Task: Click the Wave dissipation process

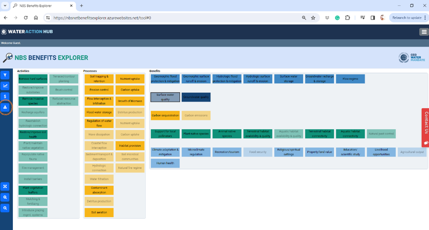Action: [99, 134]
